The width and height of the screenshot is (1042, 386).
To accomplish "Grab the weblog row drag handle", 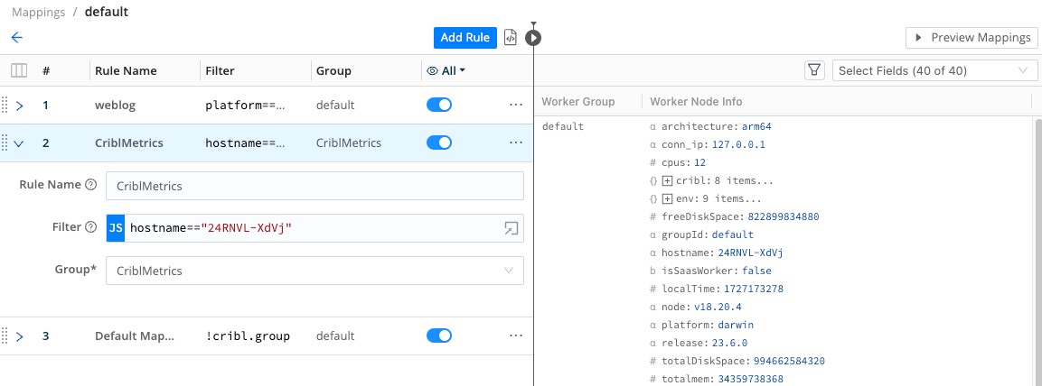I will pyautogui.click(x=5, y=105).
